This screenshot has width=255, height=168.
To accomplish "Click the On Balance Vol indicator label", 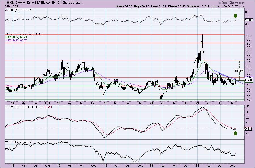I will [21, 142].
